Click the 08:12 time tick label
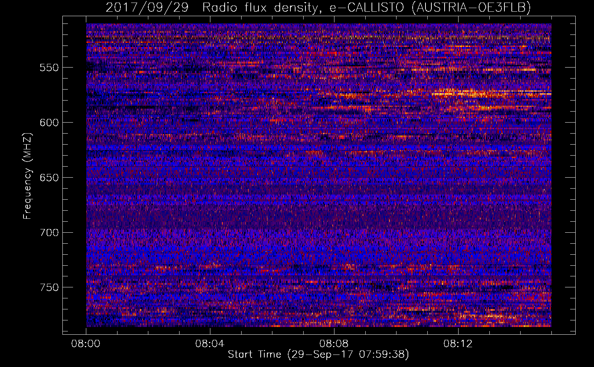Screen dimensions: 594x367 (458, 344)
